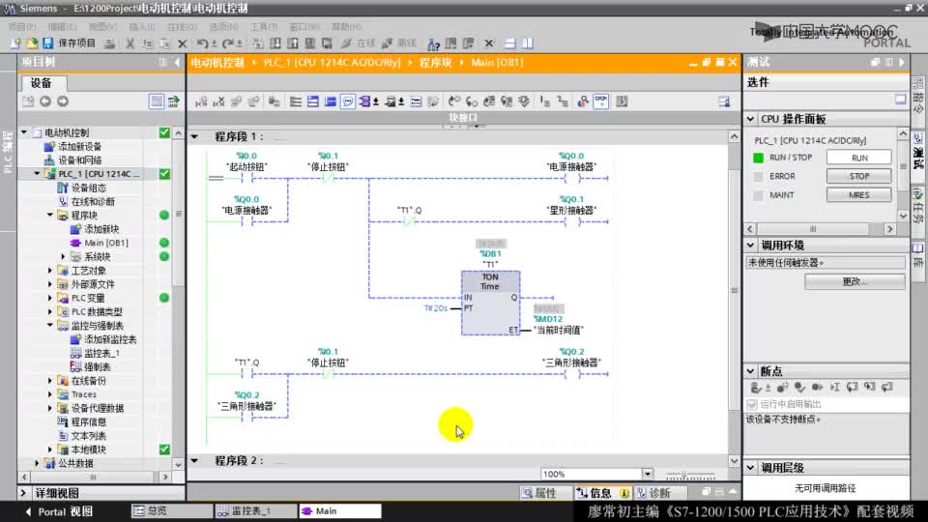The image size is (928, 522).
Task: Click the "T1".Q normally closed contact
Action: click(x=409, y=221)
